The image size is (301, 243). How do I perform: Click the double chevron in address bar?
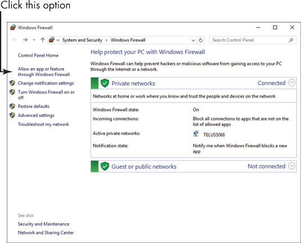pos(58,40)
